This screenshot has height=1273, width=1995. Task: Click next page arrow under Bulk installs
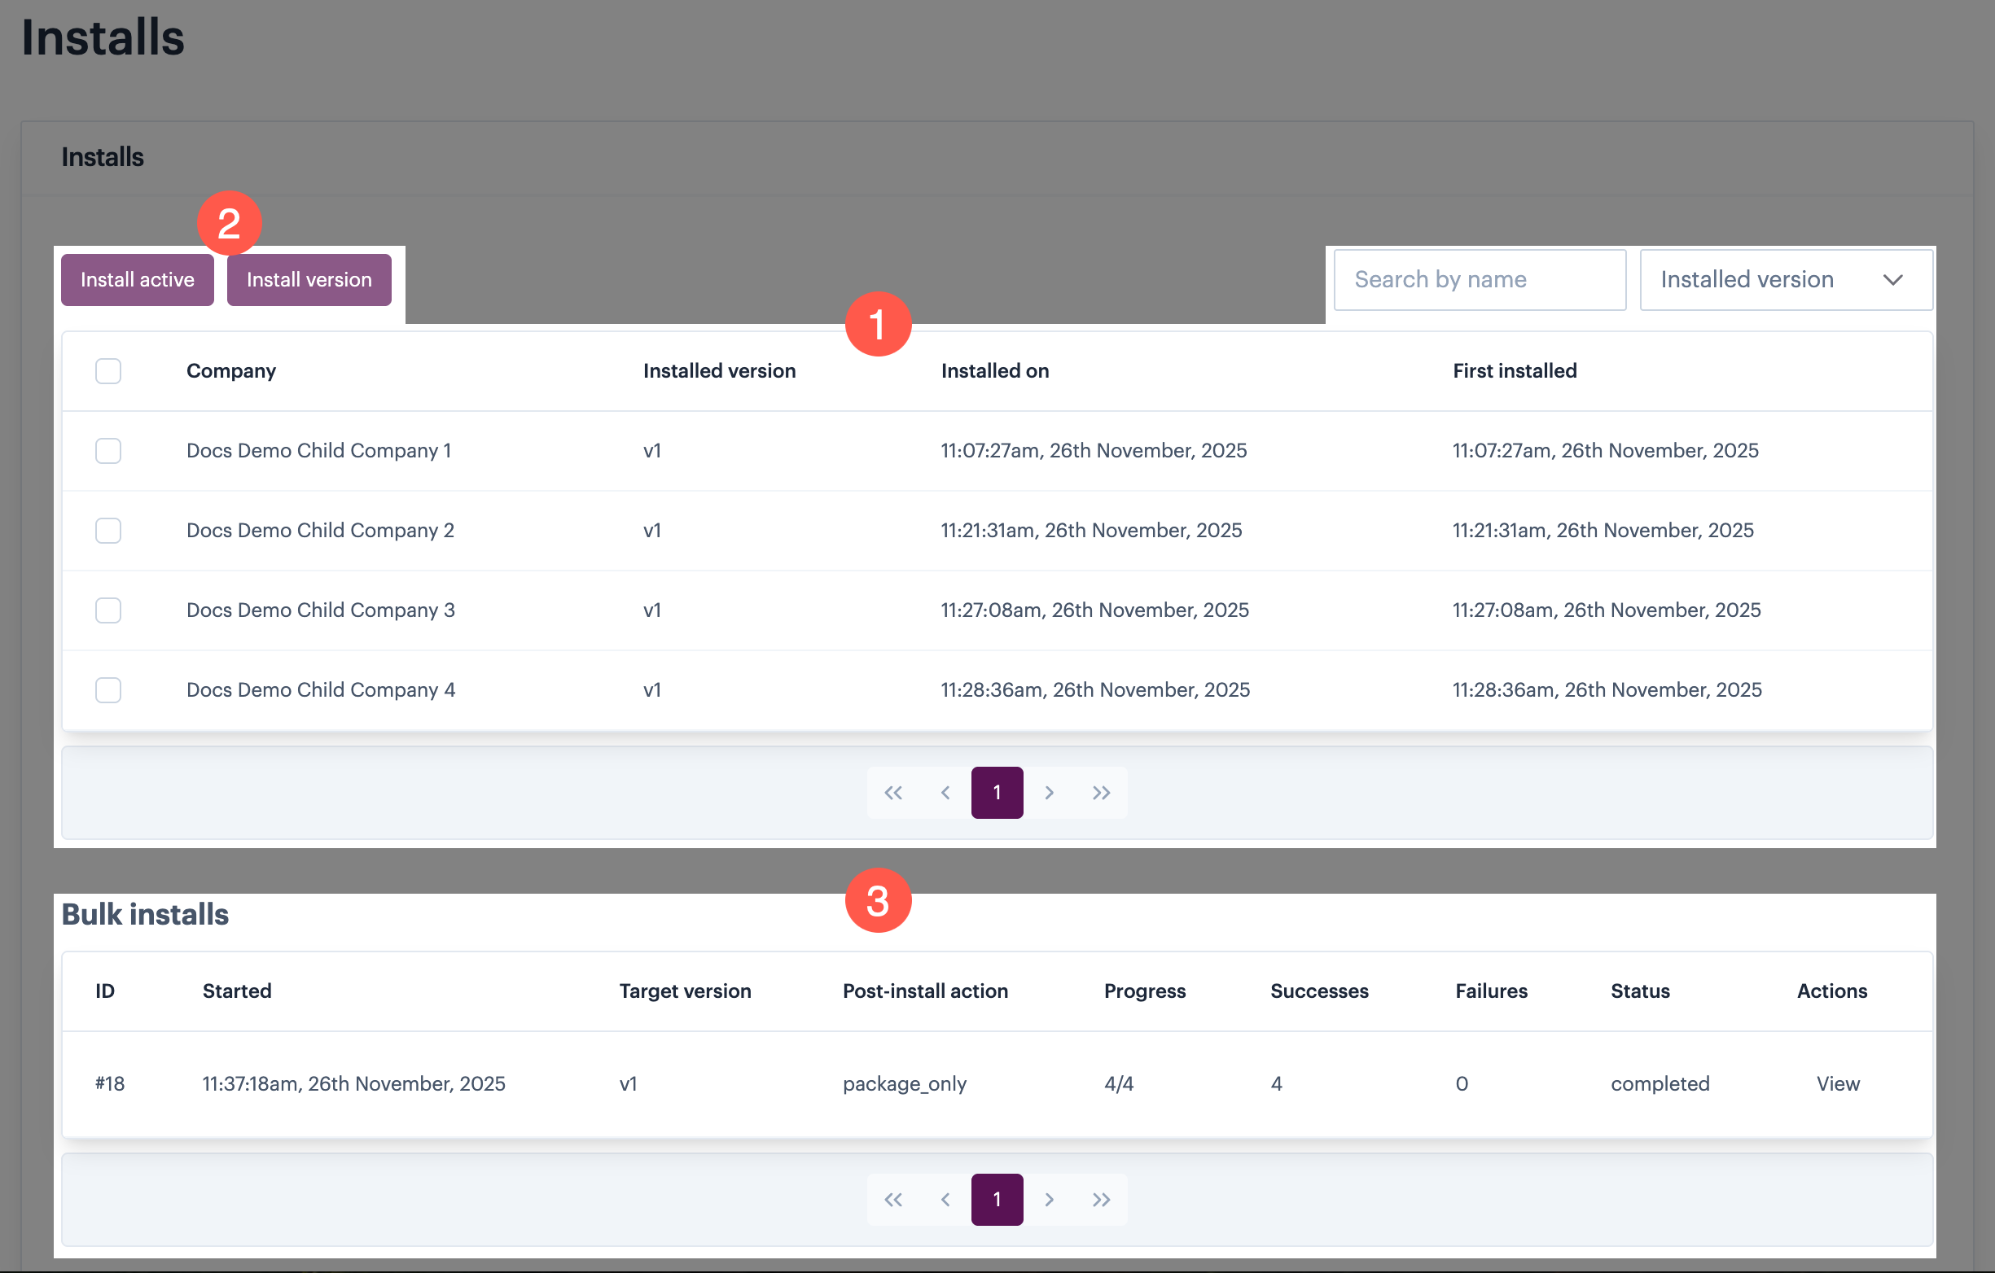pyautogui.click(x=1049, y=1199)
